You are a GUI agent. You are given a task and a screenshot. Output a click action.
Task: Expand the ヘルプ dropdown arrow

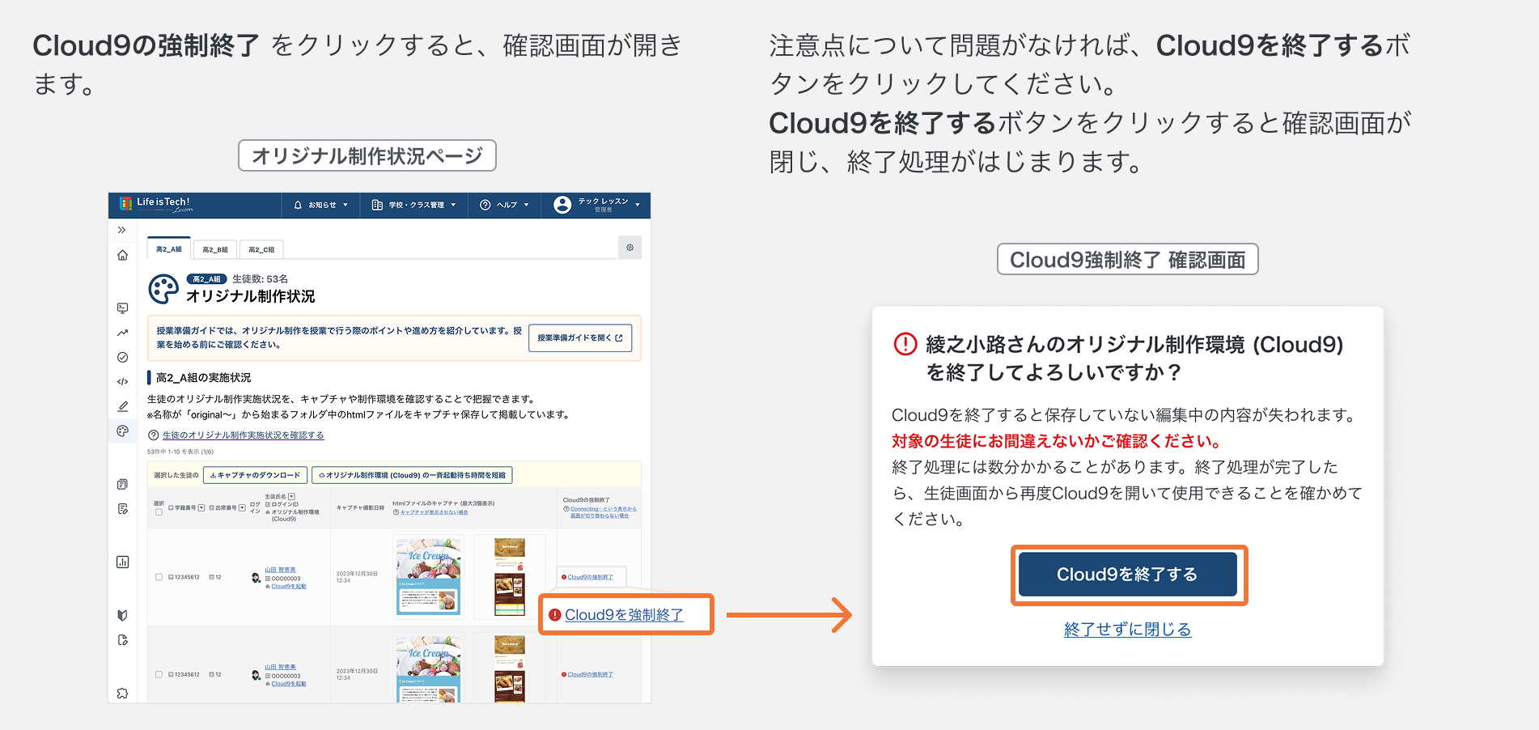pos(526,206)
